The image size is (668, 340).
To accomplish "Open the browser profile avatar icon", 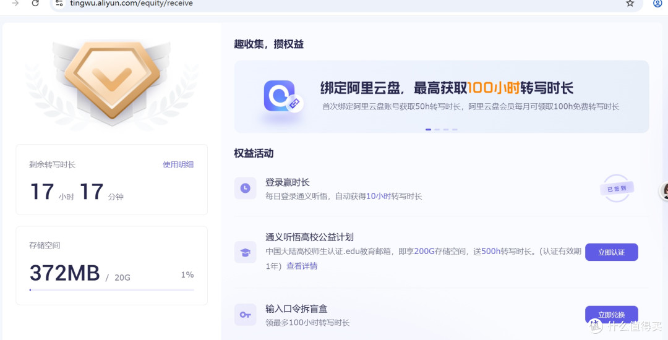I will coord(657,3).
